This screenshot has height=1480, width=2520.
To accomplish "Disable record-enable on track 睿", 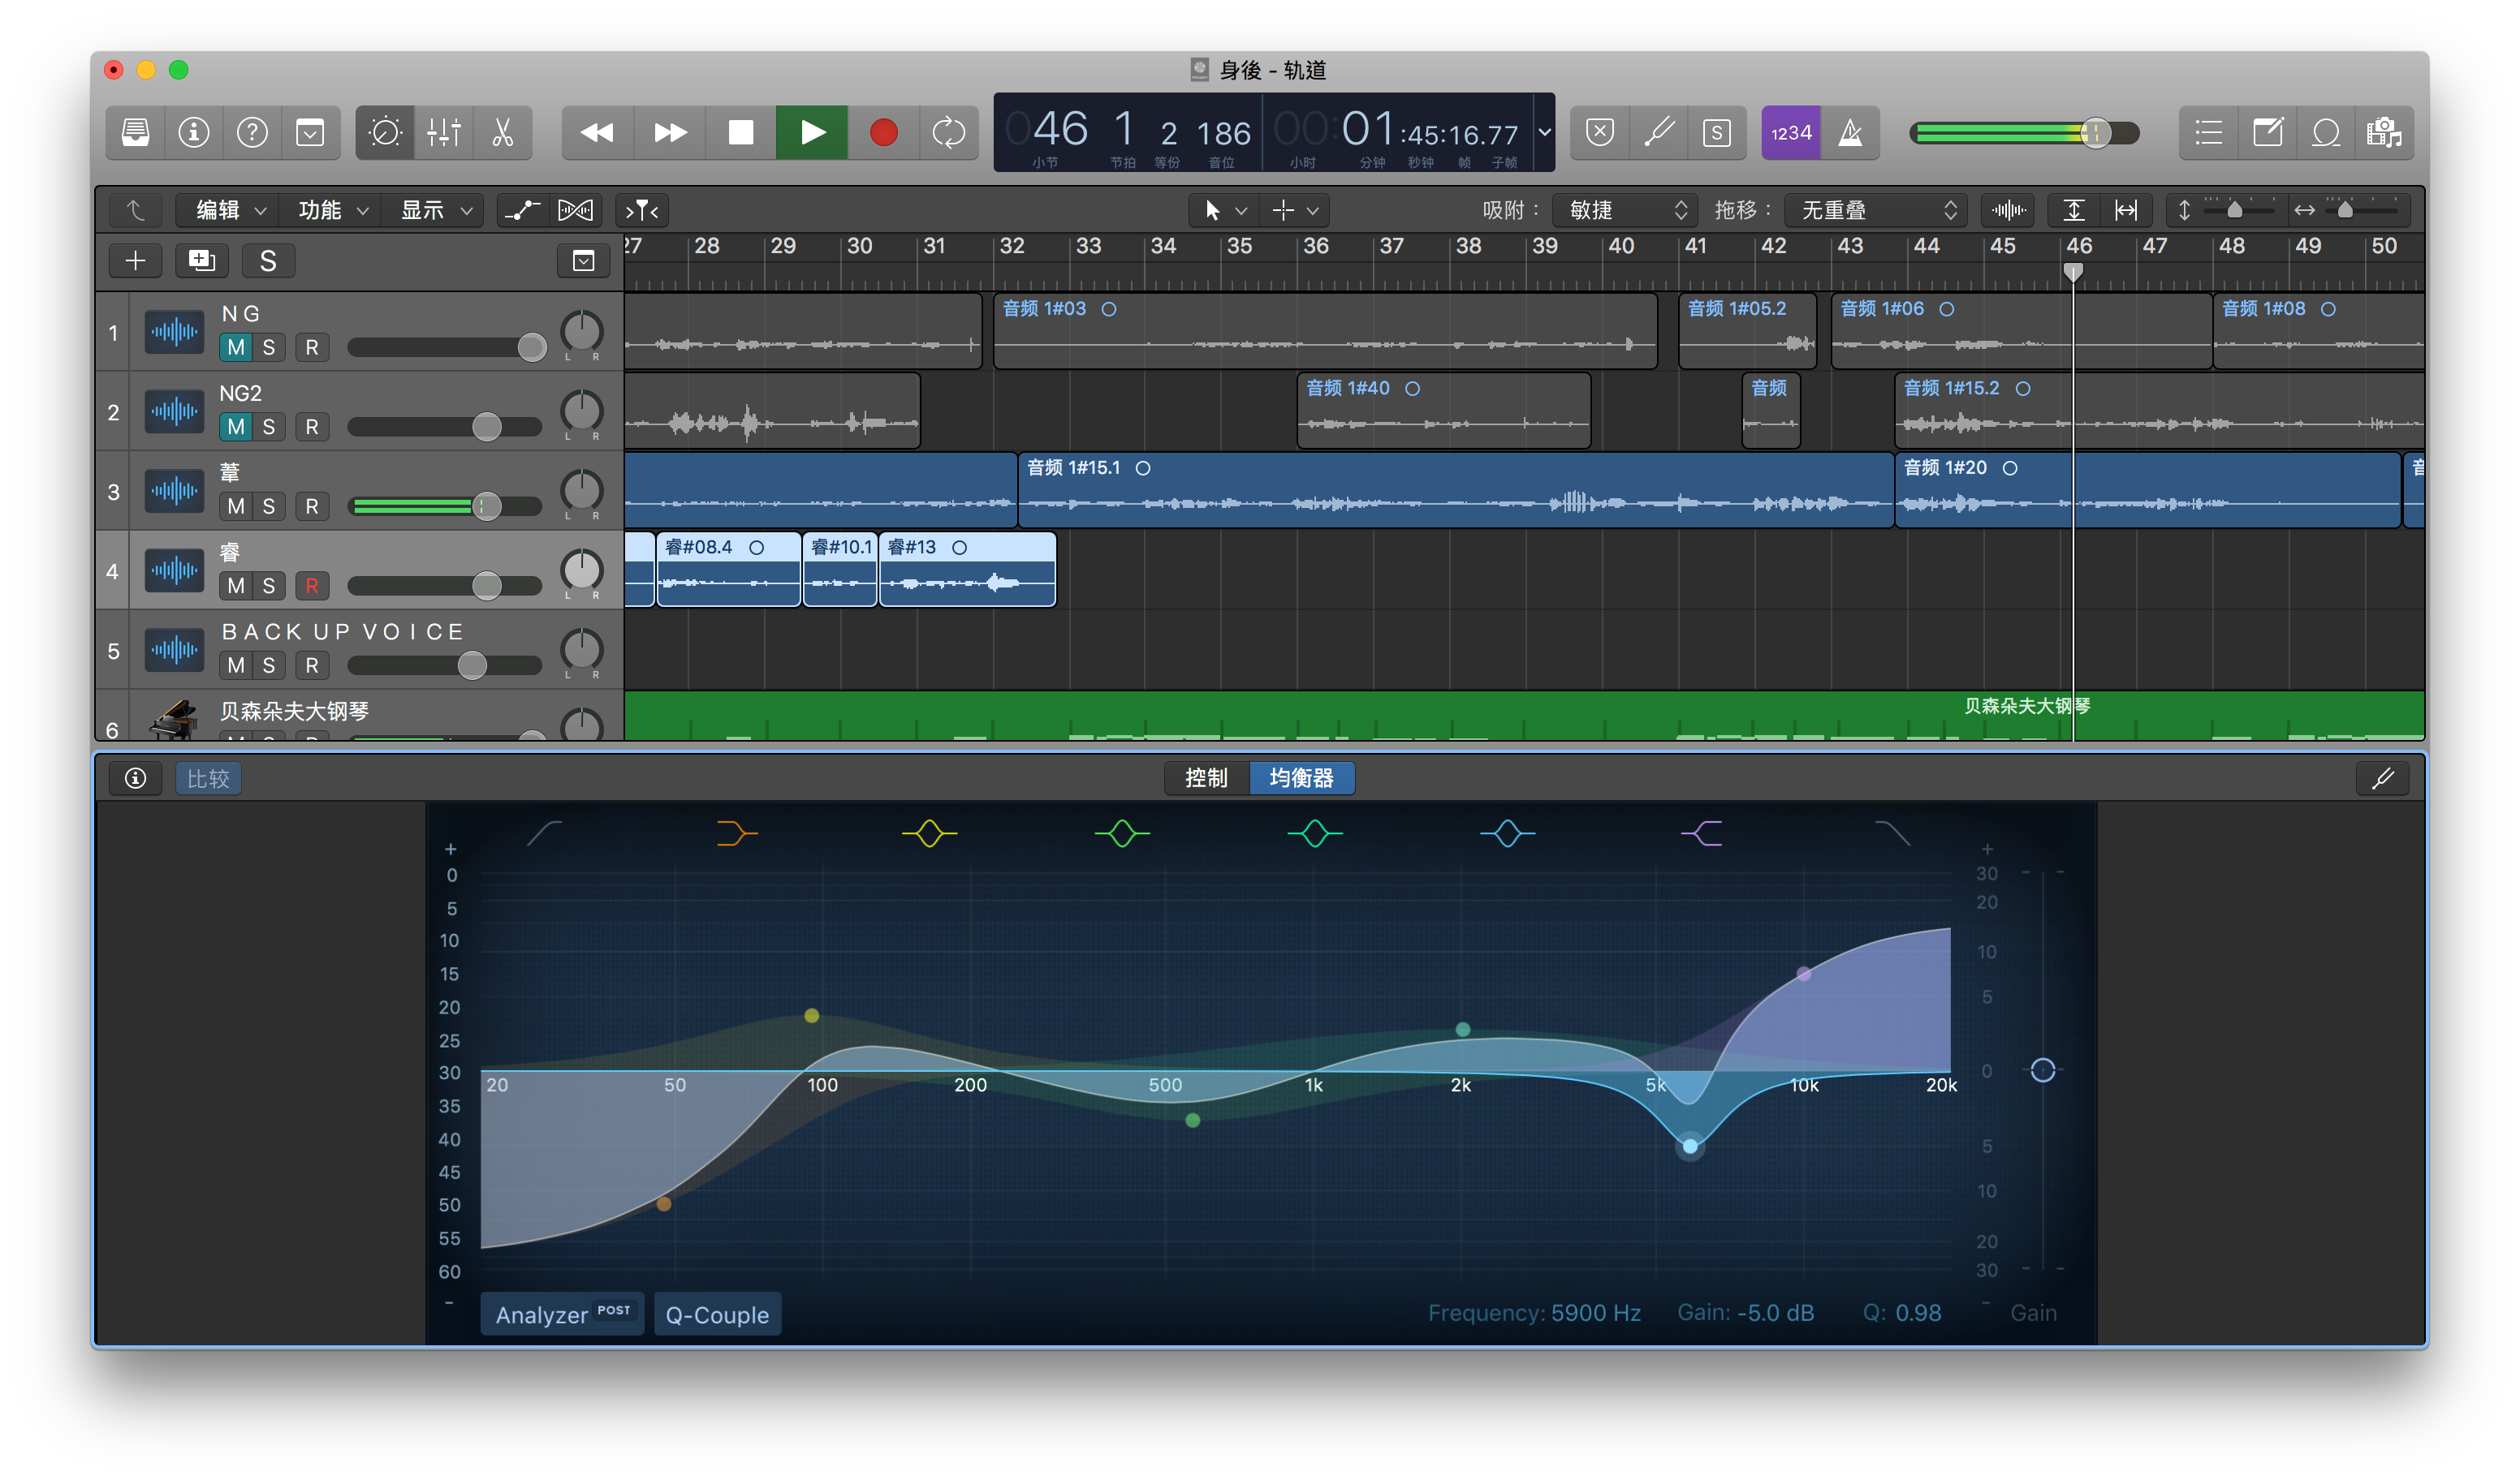I will pyautogui.click(x=312, y=587).
